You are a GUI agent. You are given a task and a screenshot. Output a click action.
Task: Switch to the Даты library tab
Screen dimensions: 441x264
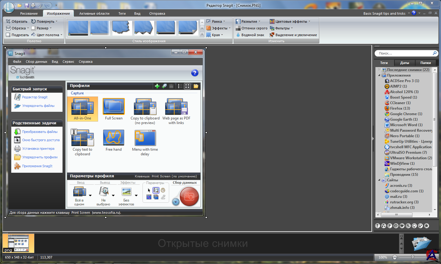(x=405, y=63)
